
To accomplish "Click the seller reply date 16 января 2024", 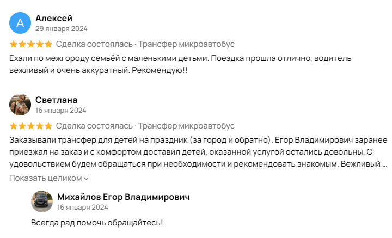I will [x=83, y=208].
